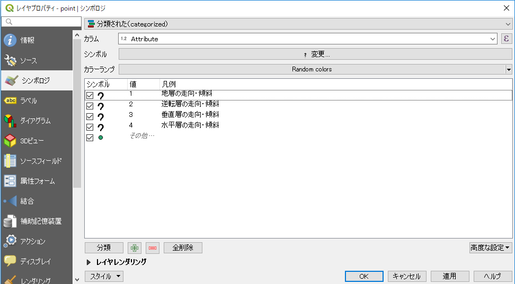Close the レイヤプロパティ dialog
Viewport: 515px width, 284px height.
(507, 8)
